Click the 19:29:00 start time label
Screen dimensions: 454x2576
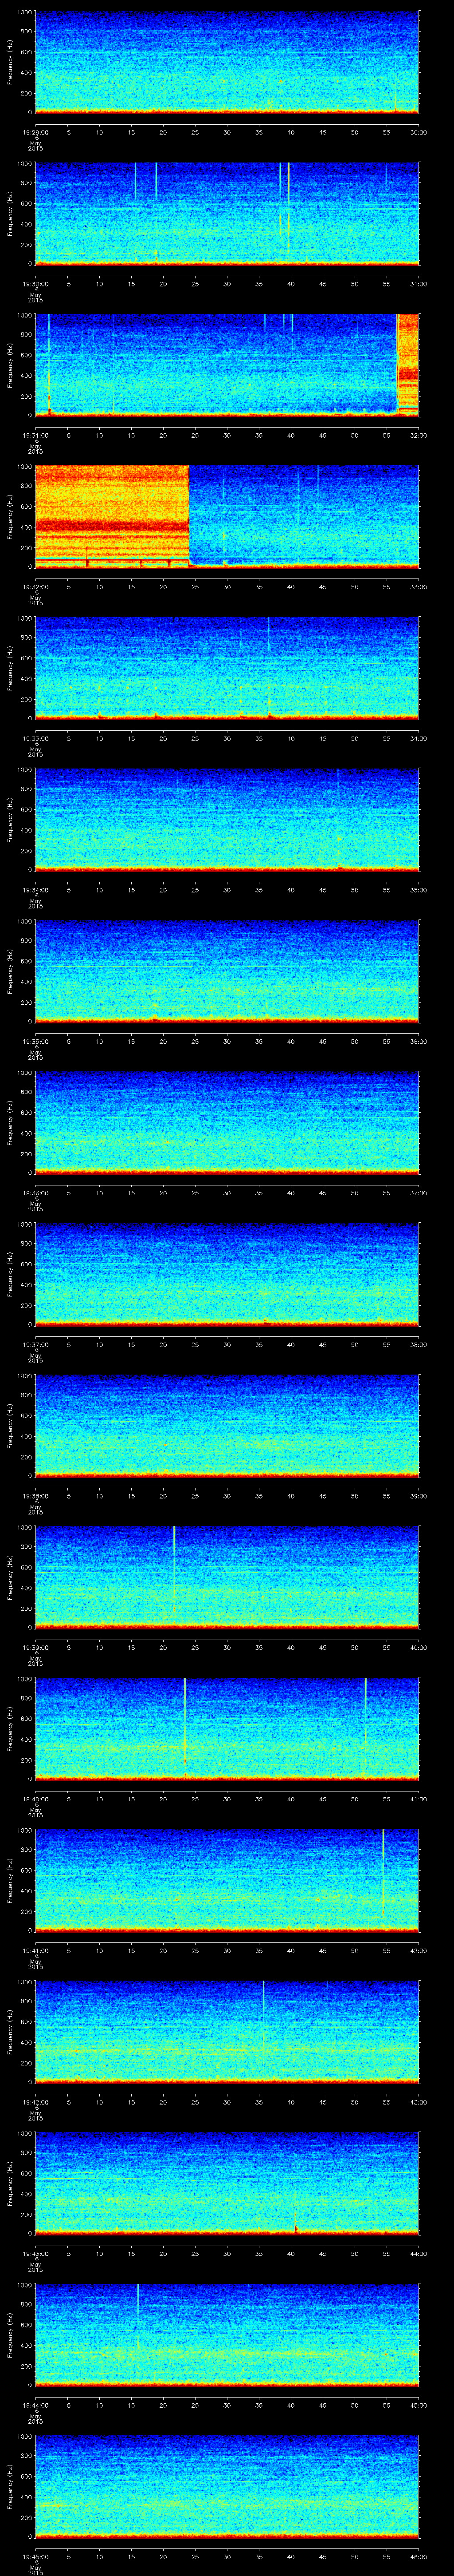35,131
